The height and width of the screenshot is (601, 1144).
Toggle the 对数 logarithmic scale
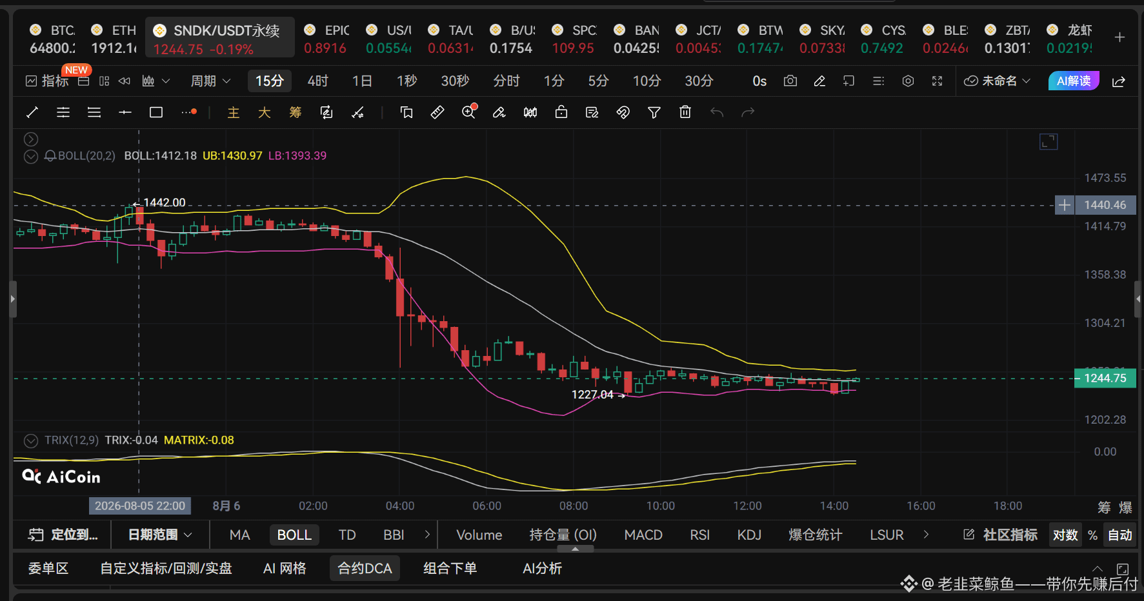tap(1065, 535)
